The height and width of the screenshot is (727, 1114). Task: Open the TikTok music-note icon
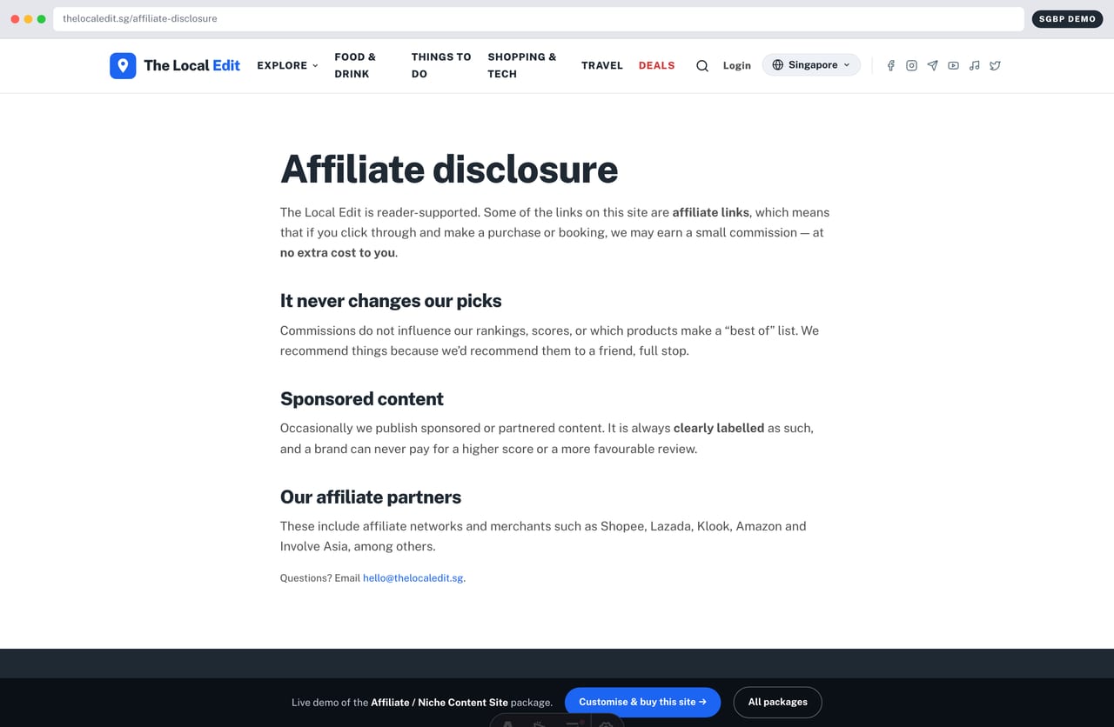pyautogui.click(x=974, y=65)
